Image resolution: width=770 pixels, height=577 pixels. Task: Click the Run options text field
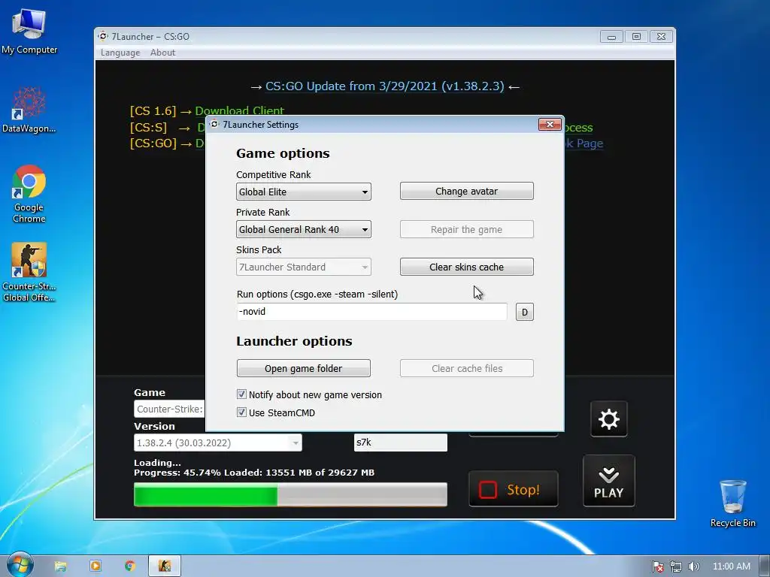(x=371, y=312)
